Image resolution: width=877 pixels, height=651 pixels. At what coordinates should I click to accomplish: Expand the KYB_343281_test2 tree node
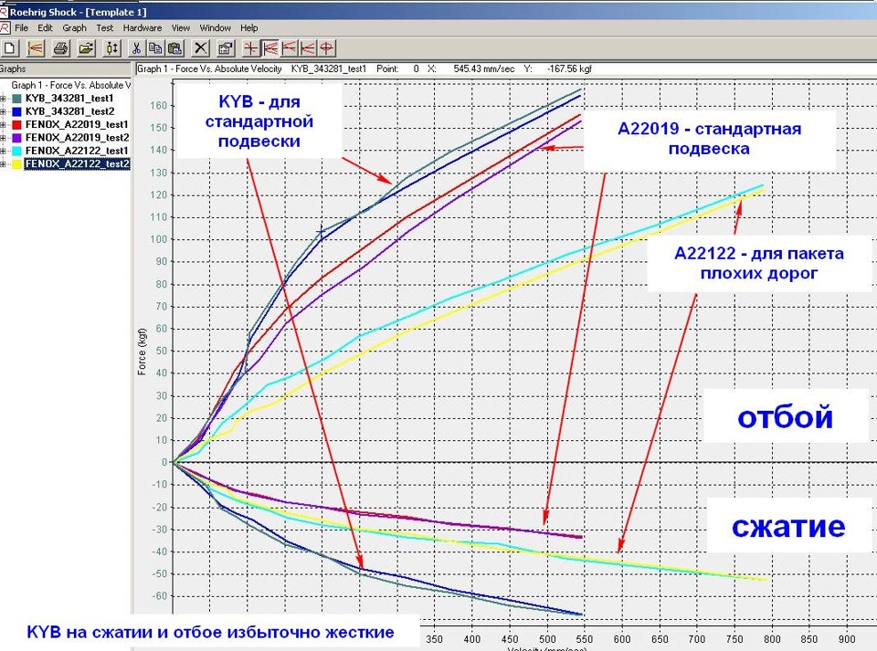3,111
